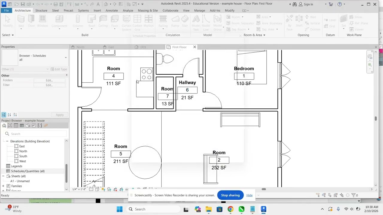Choose the Component tool icon
383x215 pixels.
point(59,19)
